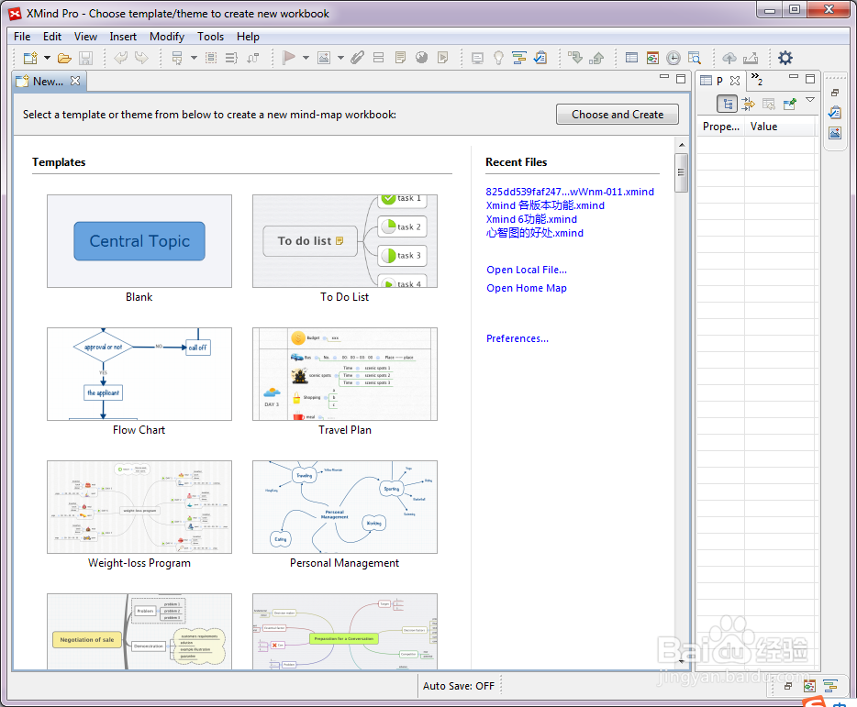Click the Gantt chart toolbar icon

(518, 58)
